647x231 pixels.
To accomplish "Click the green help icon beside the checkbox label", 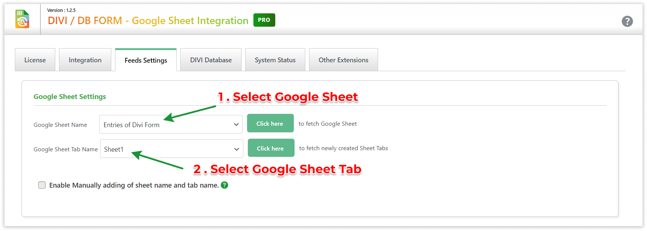I will tap(224, 185).
